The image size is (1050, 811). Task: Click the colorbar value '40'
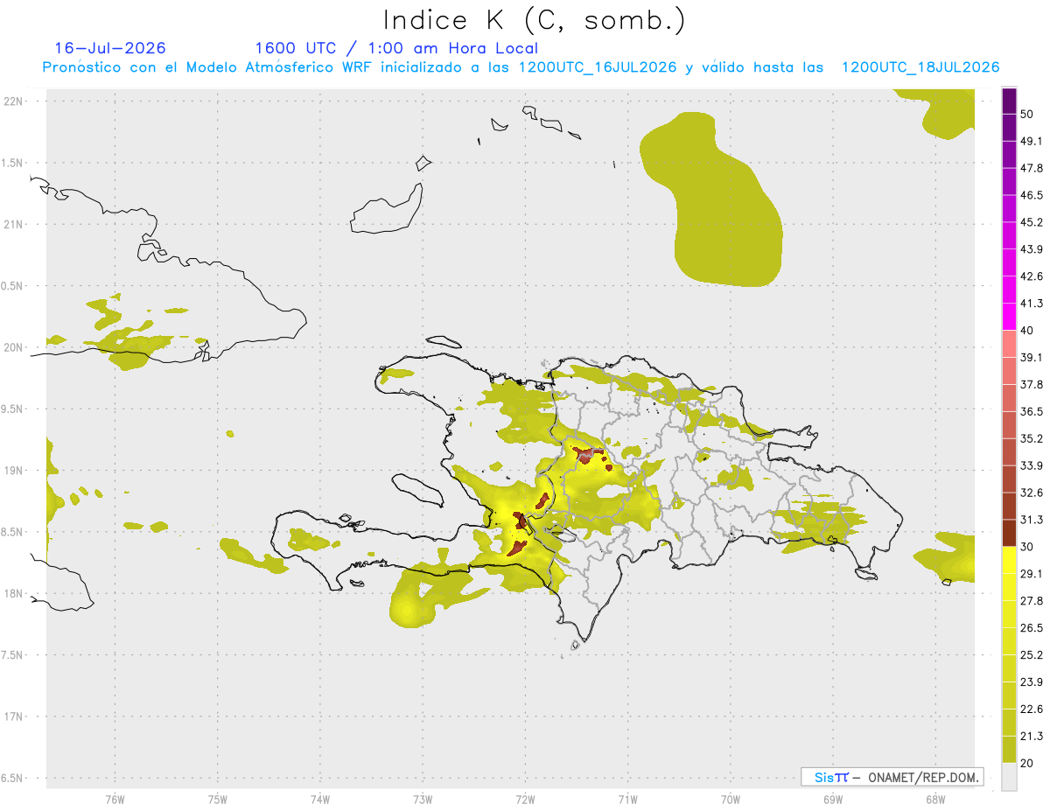coord(1028,331)
